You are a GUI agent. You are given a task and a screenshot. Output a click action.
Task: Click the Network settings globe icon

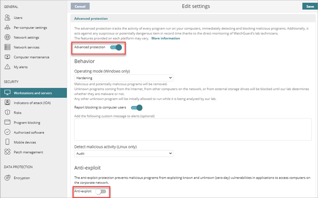(7, 37)
